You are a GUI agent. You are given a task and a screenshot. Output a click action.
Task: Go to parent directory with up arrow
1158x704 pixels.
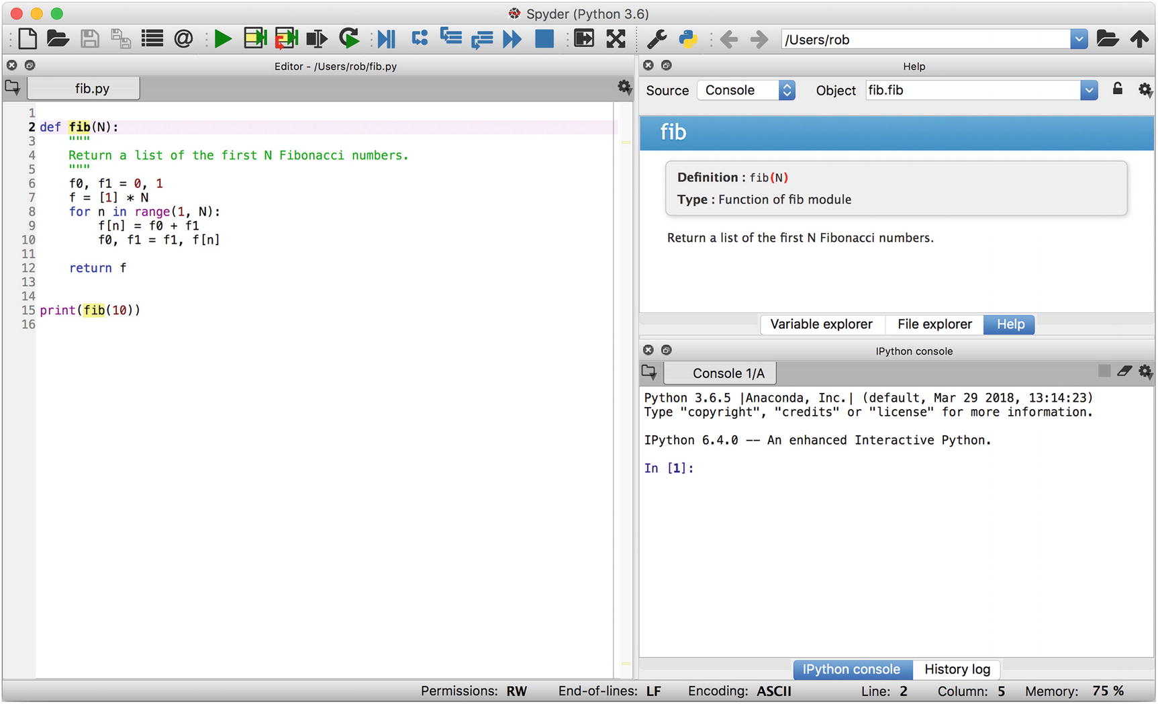pos(1139,39)
